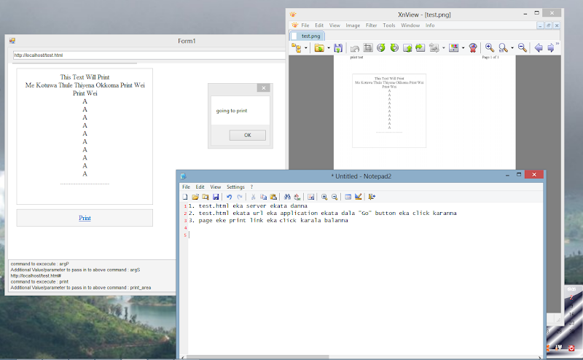Open XnView Window menu
The width and height of the screenshot is (583, 360).
point(410,26)
